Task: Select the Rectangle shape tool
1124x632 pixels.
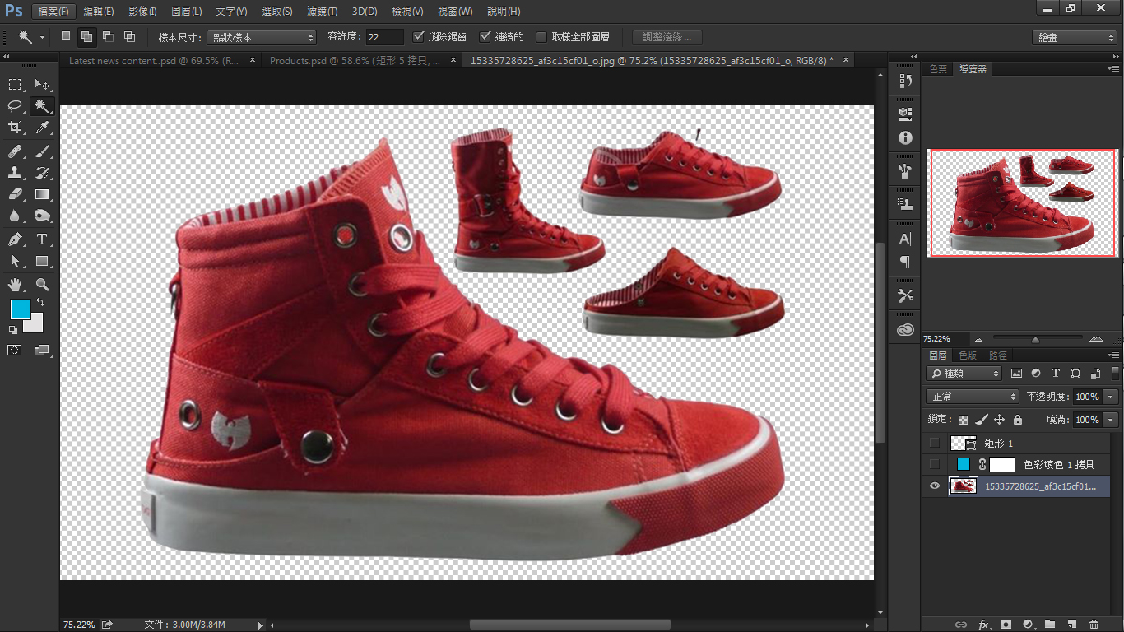Action: [x=42, y=261]
